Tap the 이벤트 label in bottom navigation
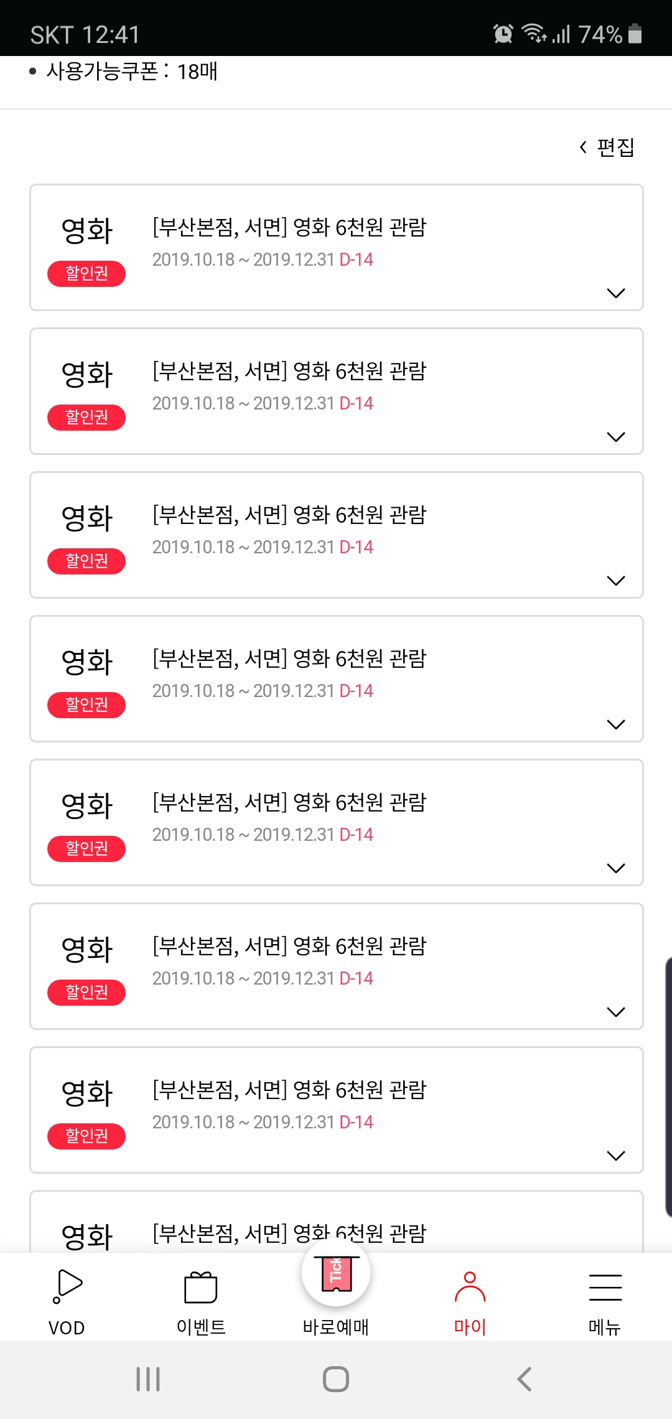The height and width of the screenshot is (1419, 672). [x=201, y=1327]
